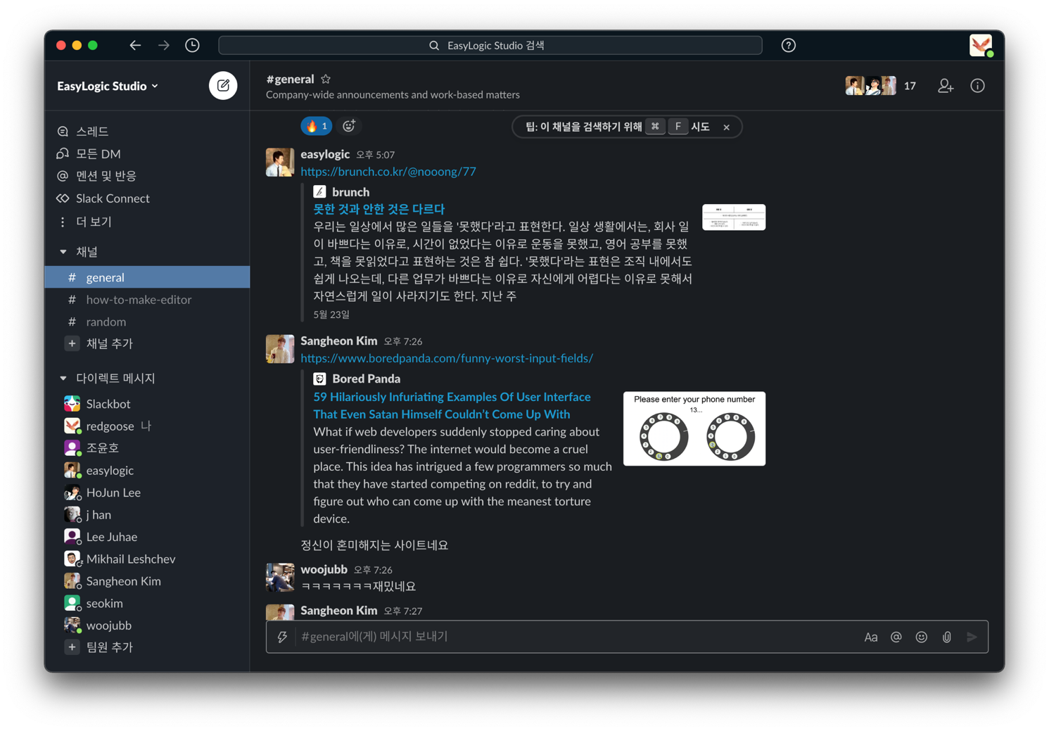Collapse the 채널 section
This screenshot has height=731, width=1049.
pyautogui.click(x=63, y=252)
